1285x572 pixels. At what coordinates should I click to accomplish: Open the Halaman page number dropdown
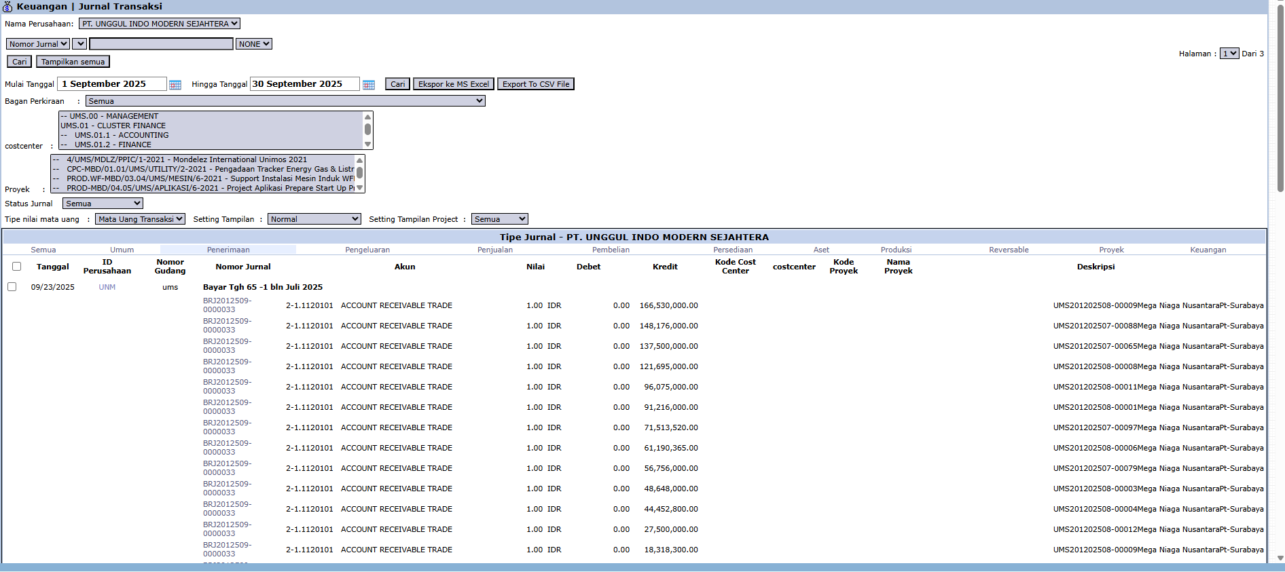[1229, 54]
